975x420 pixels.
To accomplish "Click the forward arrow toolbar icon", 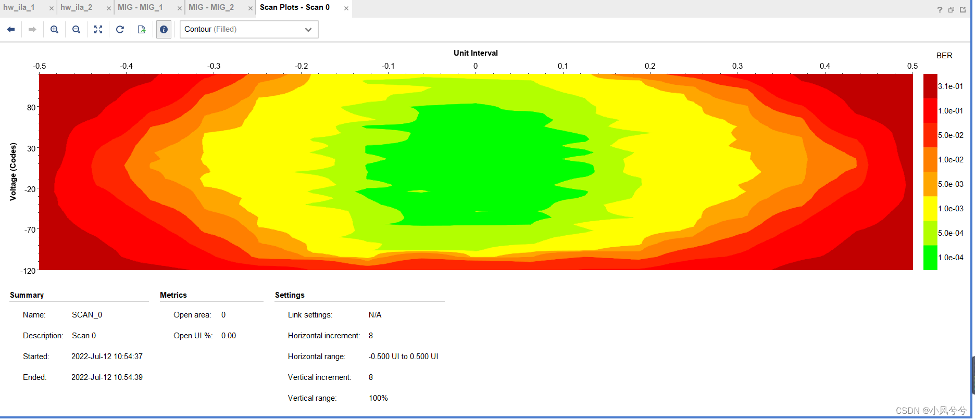I will coord(32,30).
